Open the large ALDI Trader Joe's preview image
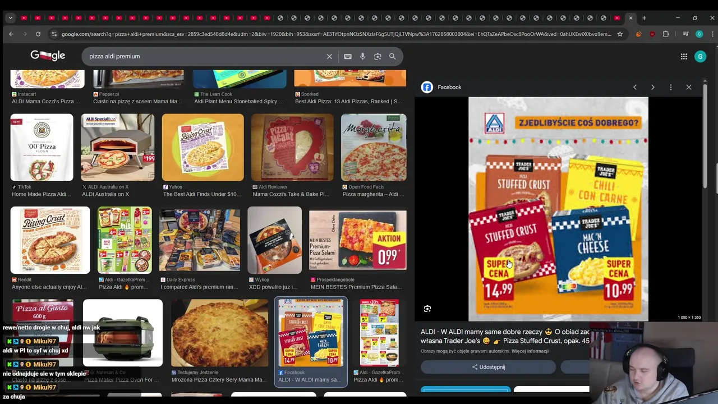Screen dimensions: 718x404 (558, 209)
